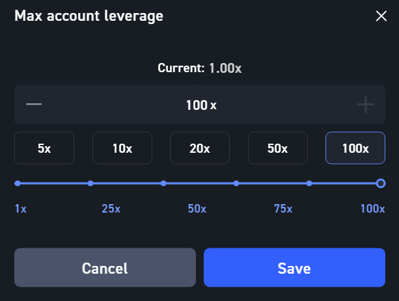The width and height of the screenshot is (399, 301).
Task: Select the 5x preset button
Action: pos(44,148)
